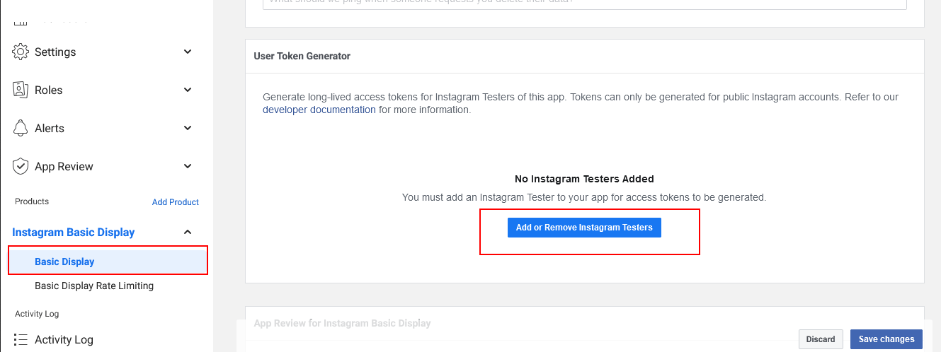This screenshot has width=941, height=352.
Task: Click the Instagram Basic Display product heading
Action: coord(73,233)
